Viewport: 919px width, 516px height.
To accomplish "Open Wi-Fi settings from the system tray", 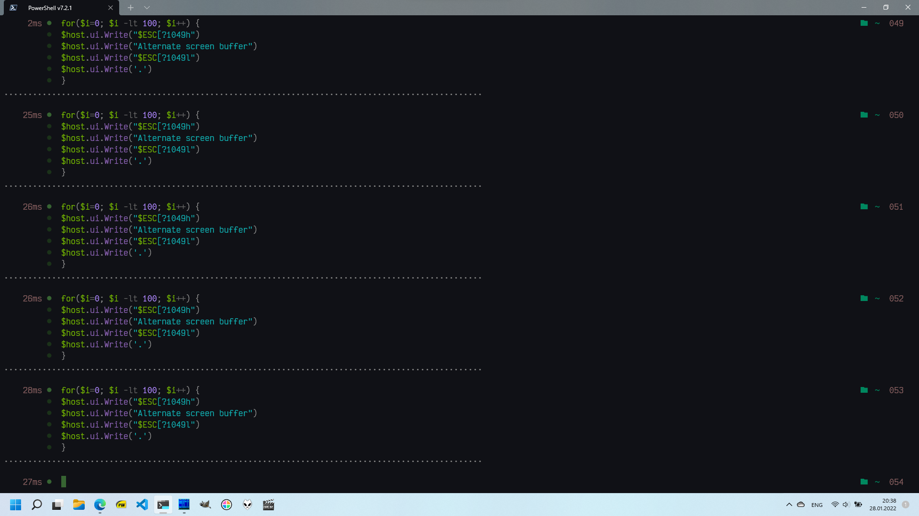I will (x=835, y=505).
